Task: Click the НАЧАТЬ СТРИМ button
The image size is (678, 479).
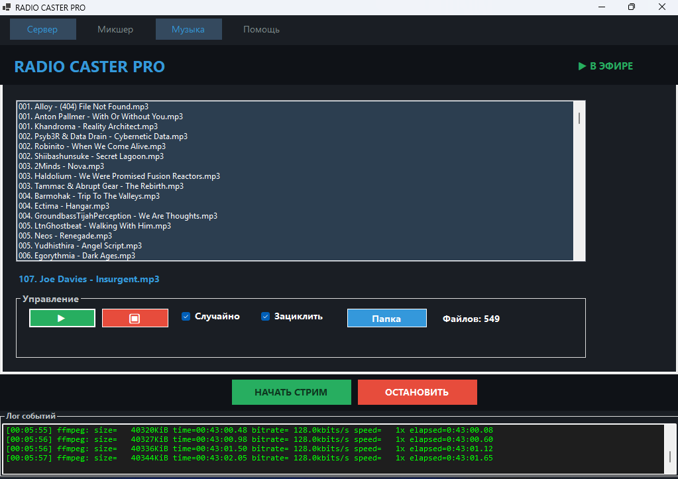Action: tap(291, 392)
